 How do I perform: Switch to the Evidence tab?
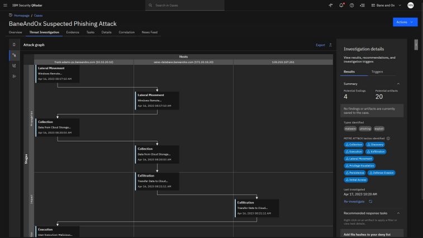pyautogui.click(x=73, y=32)
